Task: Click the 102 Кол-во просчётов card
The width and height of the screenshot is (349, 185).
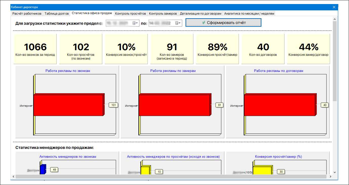Action: pos(81,49)
